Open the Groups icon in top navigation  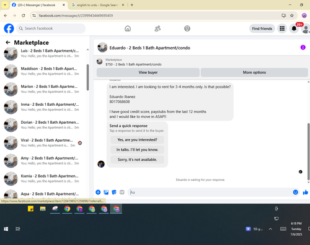[x=187, y=28]
